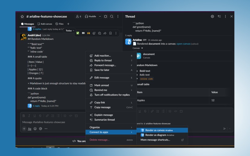The height and width of the screenshot is (156, 250).
Task: Search within the channel
Action: tap(112, 16)
